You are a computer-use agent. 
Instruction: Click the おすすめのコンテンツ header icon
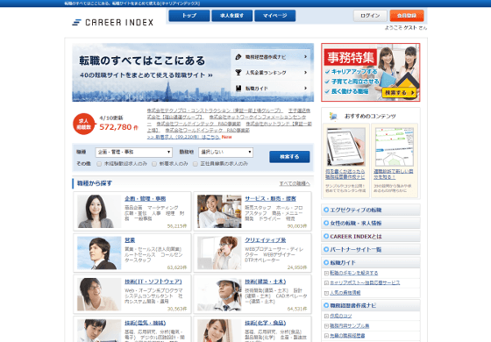coord(333,116)
